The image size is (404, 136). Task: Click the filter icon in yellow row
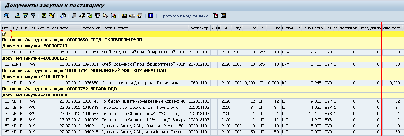(4, 34)
